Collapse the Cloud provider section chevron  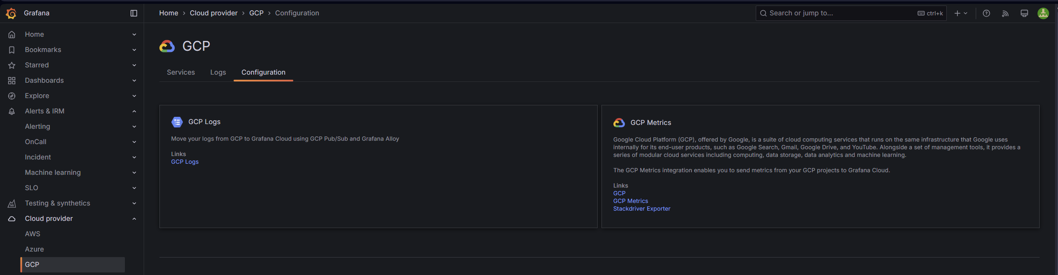[x=134, y=219]
